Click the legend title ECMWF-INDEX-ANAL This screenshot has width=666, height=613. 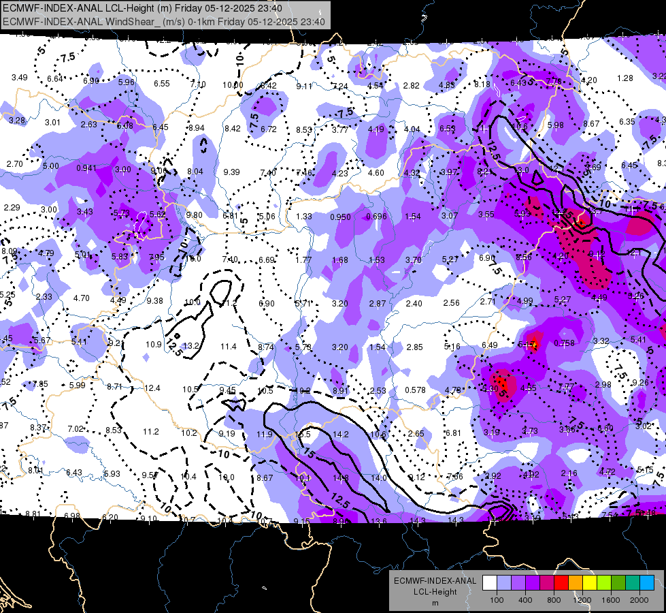[x=435, y=581]
